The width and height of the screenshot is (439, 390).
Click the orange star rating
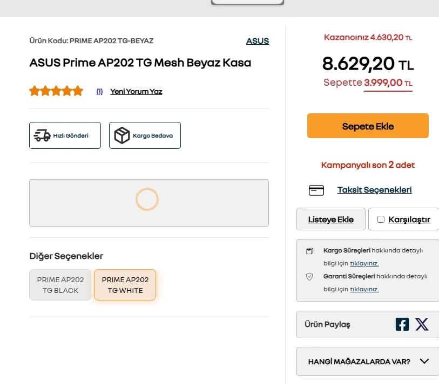point(56,91)
